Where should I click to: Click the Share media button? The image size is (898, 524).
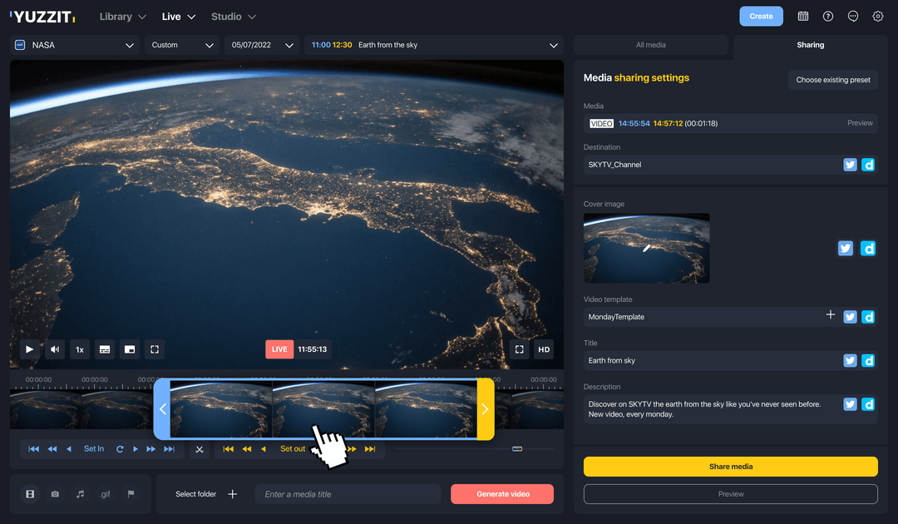coord(730,467)
